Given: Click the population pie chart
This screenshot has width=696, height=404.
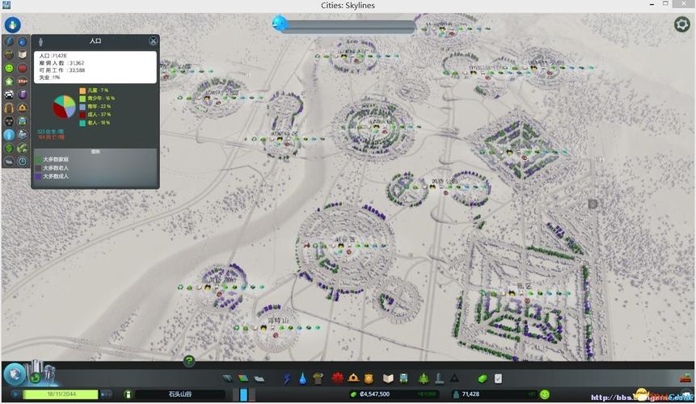Looking at the screenshot, I should (65, 107).
